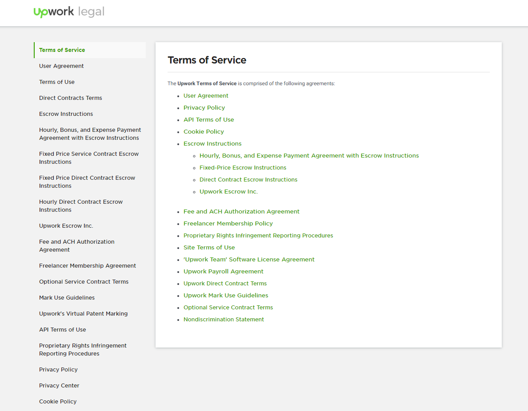Open Hourly Direct Contract Escrow Instructions sidebar item
Screen dimensions: 528x411
tap(81, 206)
